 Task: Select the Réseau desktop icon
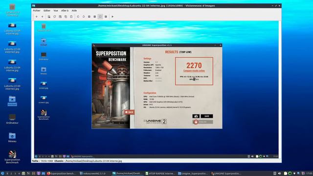pyautogui.click(x=12, y=137)
